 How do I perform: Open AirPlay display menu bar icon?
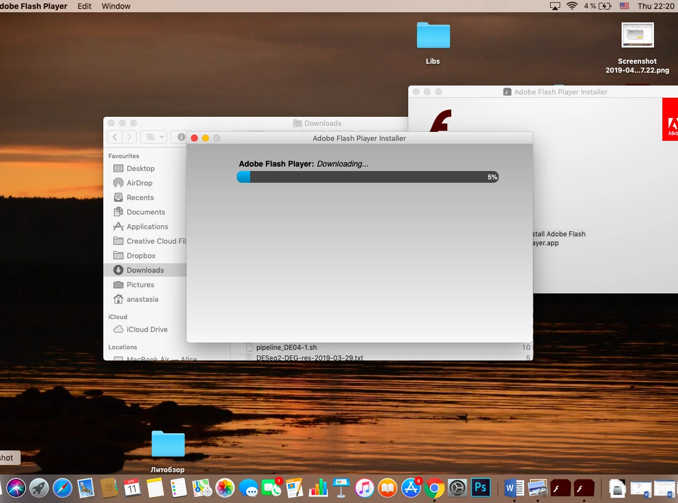pyautogui.click(x=555, y=6)
